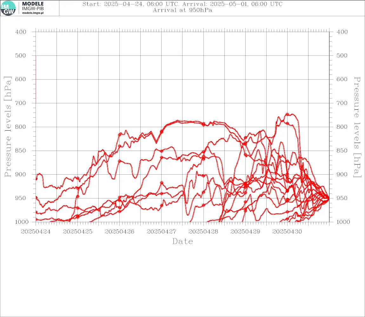Click the right 'Pressure levels [hPa]' axis title
This screenshot has width=365, height=317.
click(357, 127)
